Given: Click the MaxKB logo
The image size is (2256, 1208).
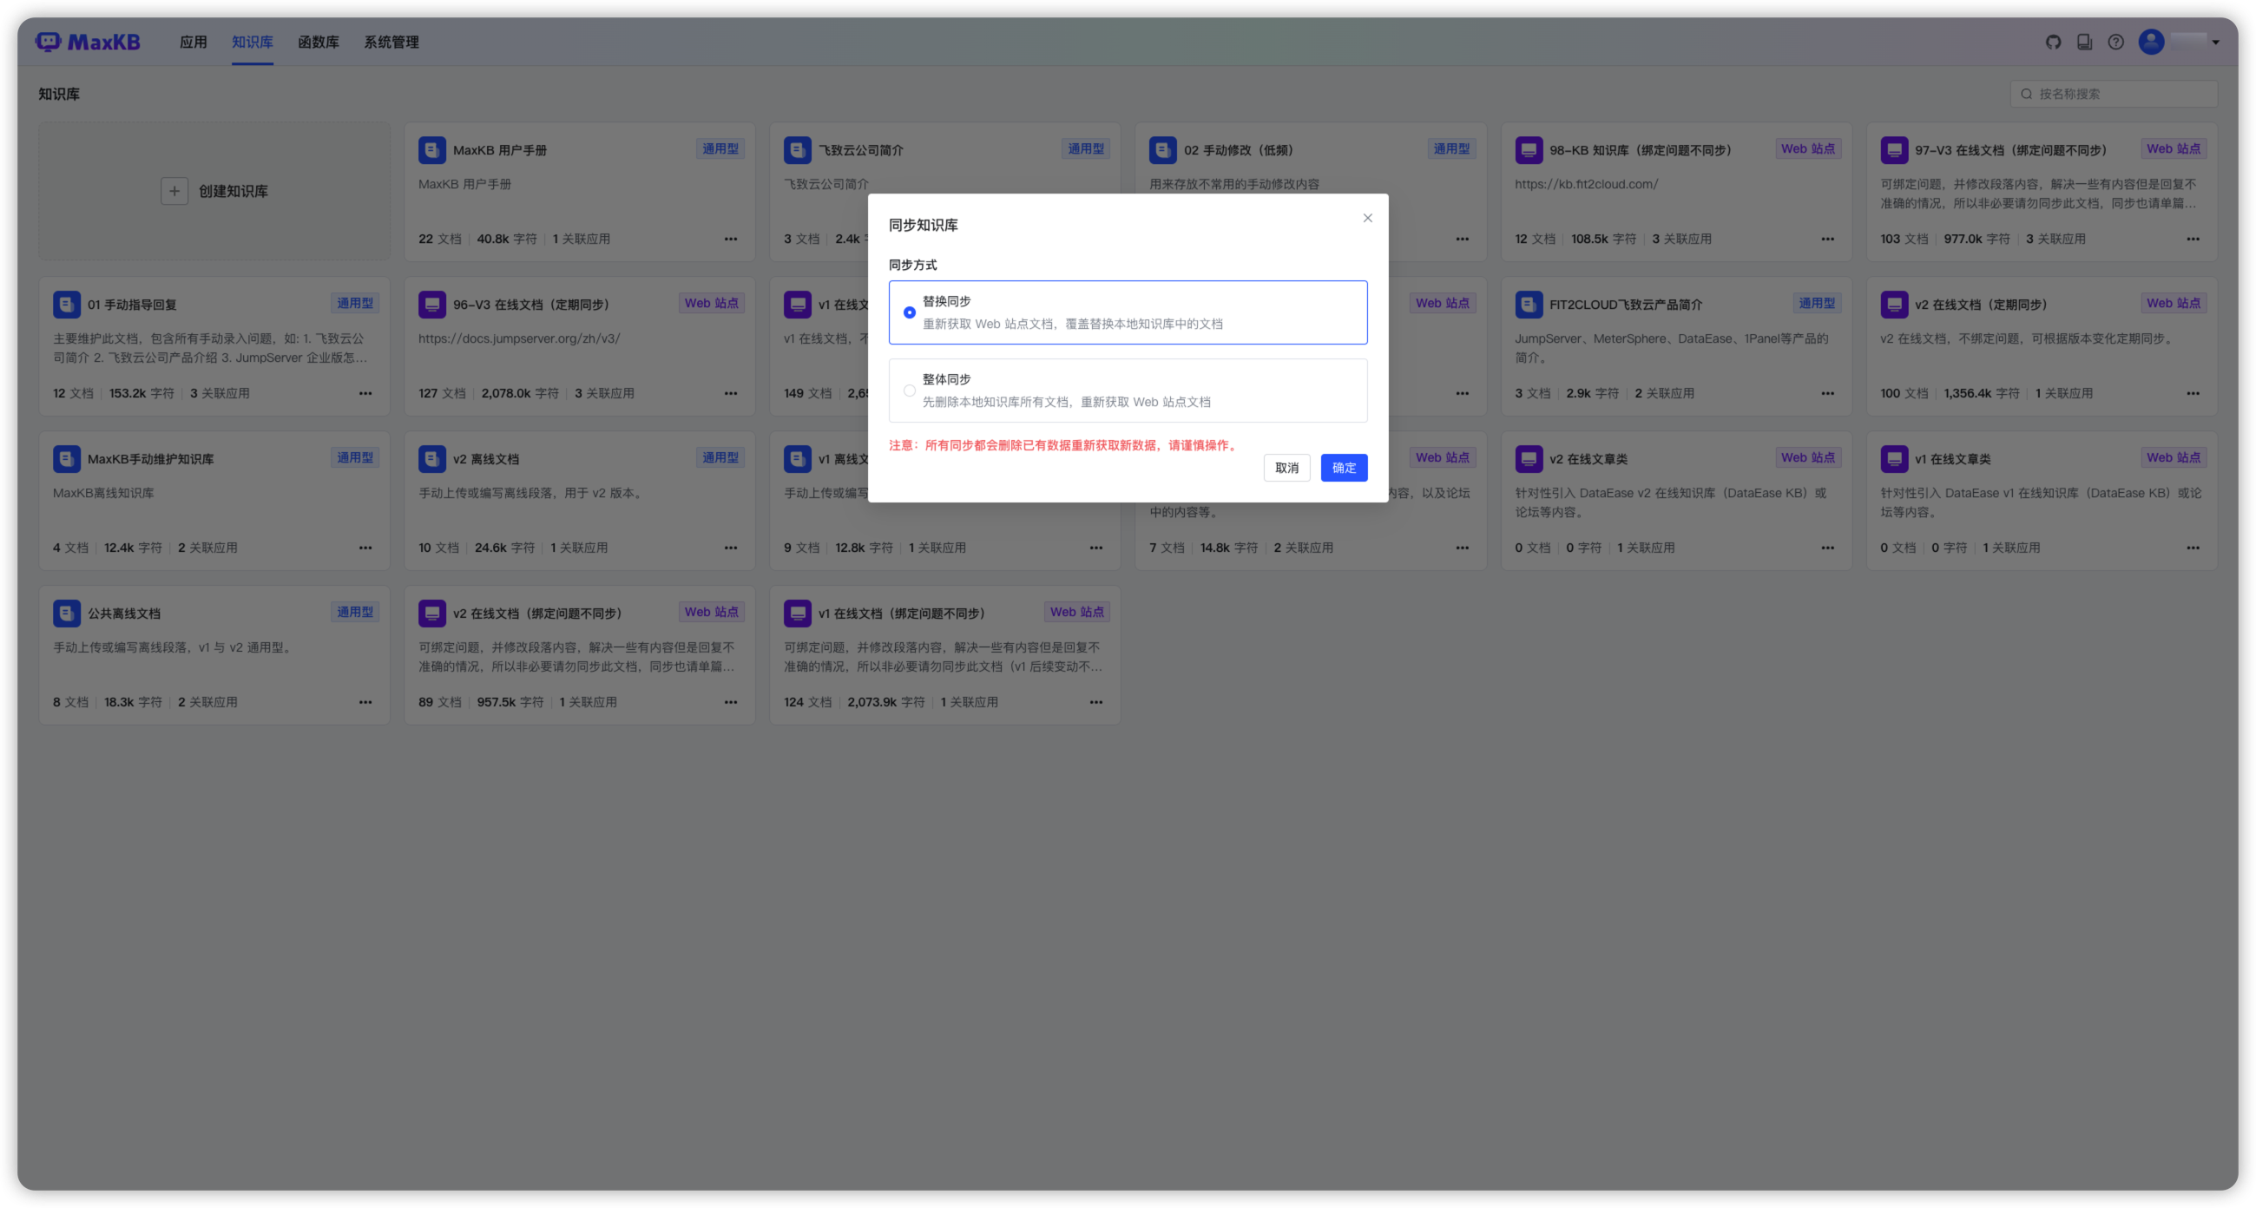Looking at the screenshot, I should (88, 42).
